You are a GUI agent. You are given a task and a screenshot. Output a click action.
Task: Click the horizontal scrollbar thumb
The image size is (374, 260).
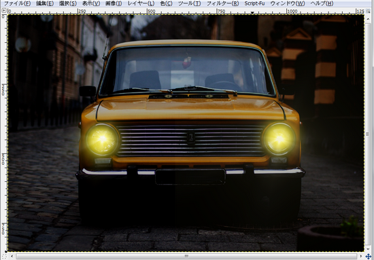[186, 256]
